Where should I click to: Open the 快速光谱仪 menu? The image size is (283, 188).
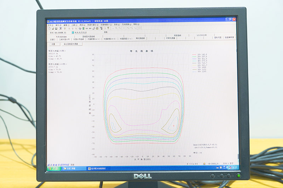[x=93, y=25]
